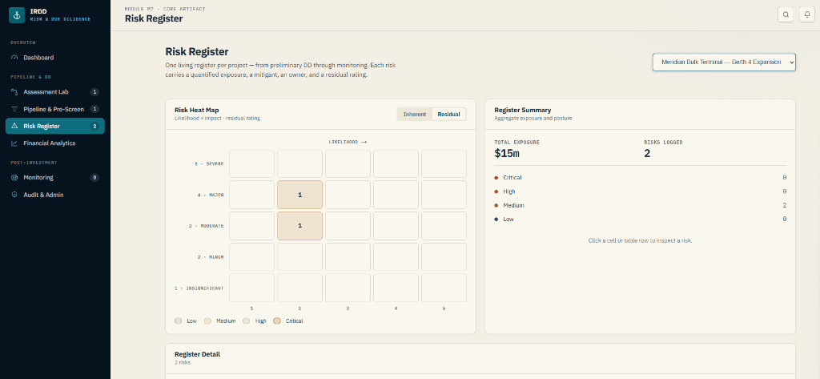Click the High row in Register Summary
The height and width of the screenshot is (379, 820).
[640, 192]
